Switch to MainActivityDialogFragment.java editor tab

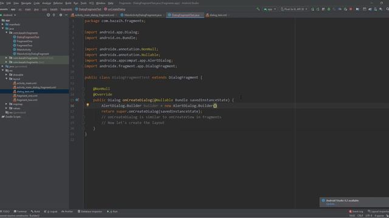[x=142, y=15]
